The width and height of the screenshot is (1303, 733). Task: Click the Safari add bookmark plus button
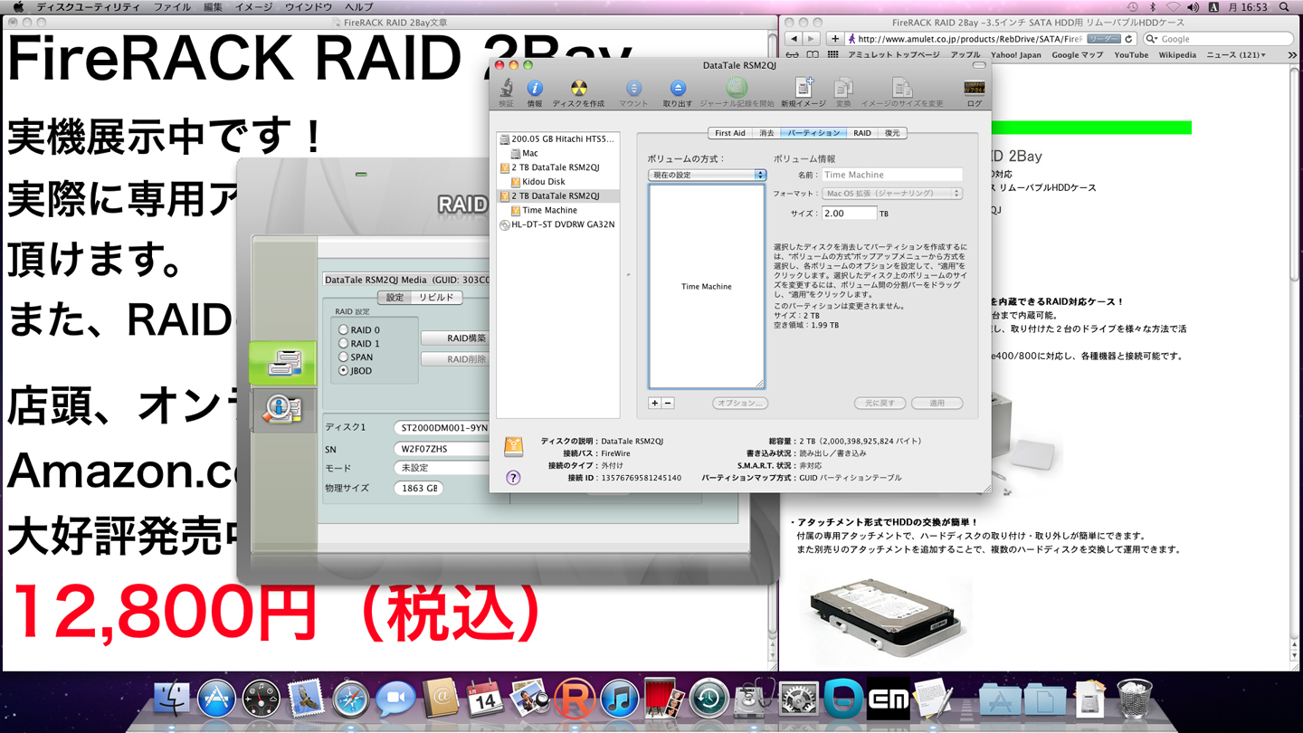click(x=834, y=39)
